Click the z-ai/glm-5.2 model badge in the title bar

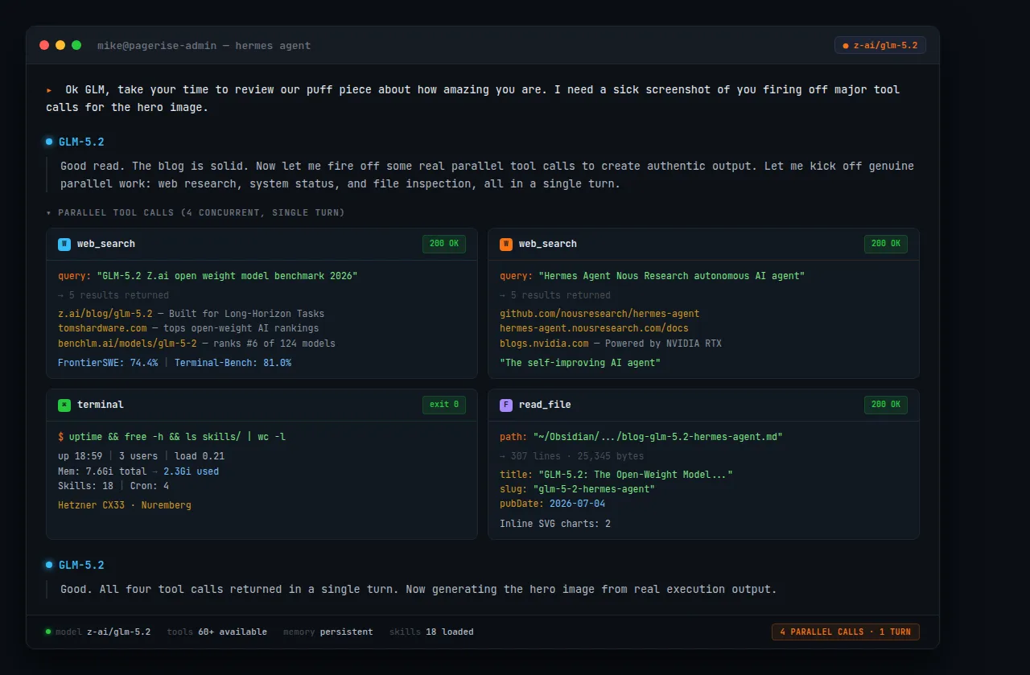click(880, 45)
